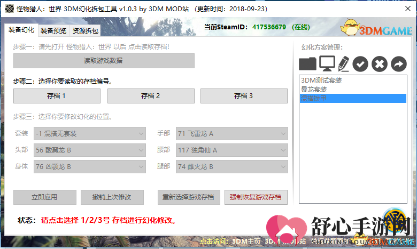The height and width of the screenshot is (249, 417).
Task: Click the pencil edit scheme icon
Action: (344, 64)
